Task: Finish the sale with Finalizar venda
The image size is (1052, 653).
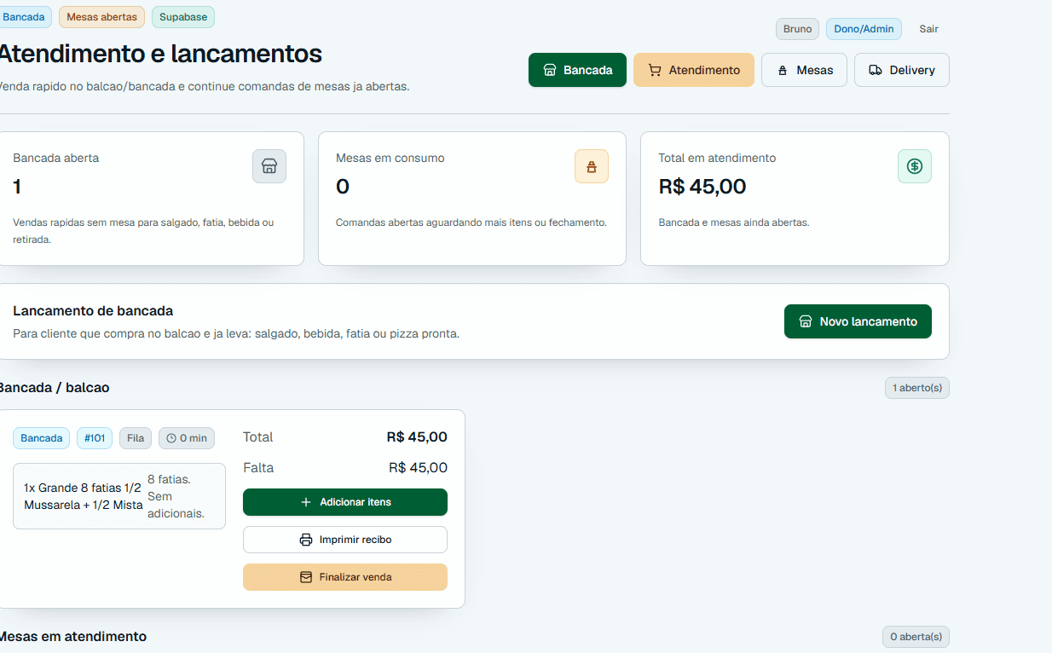Action: pyautogui.click(x=345, y=577)
